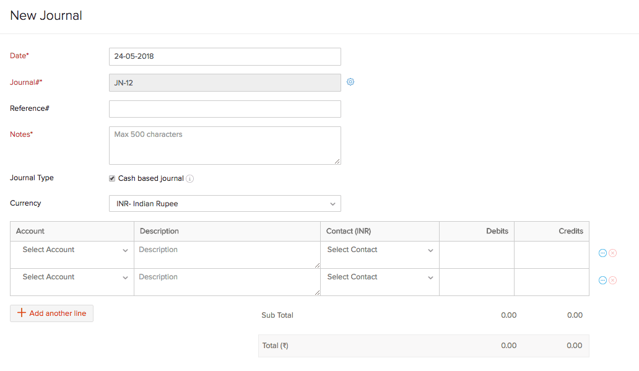Open more options icon for second line

pos(602,281)
